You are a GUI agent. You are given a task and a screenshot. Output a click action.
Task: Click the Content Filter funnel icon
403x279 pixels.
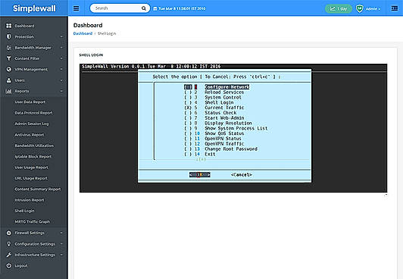tap(9, 58)
